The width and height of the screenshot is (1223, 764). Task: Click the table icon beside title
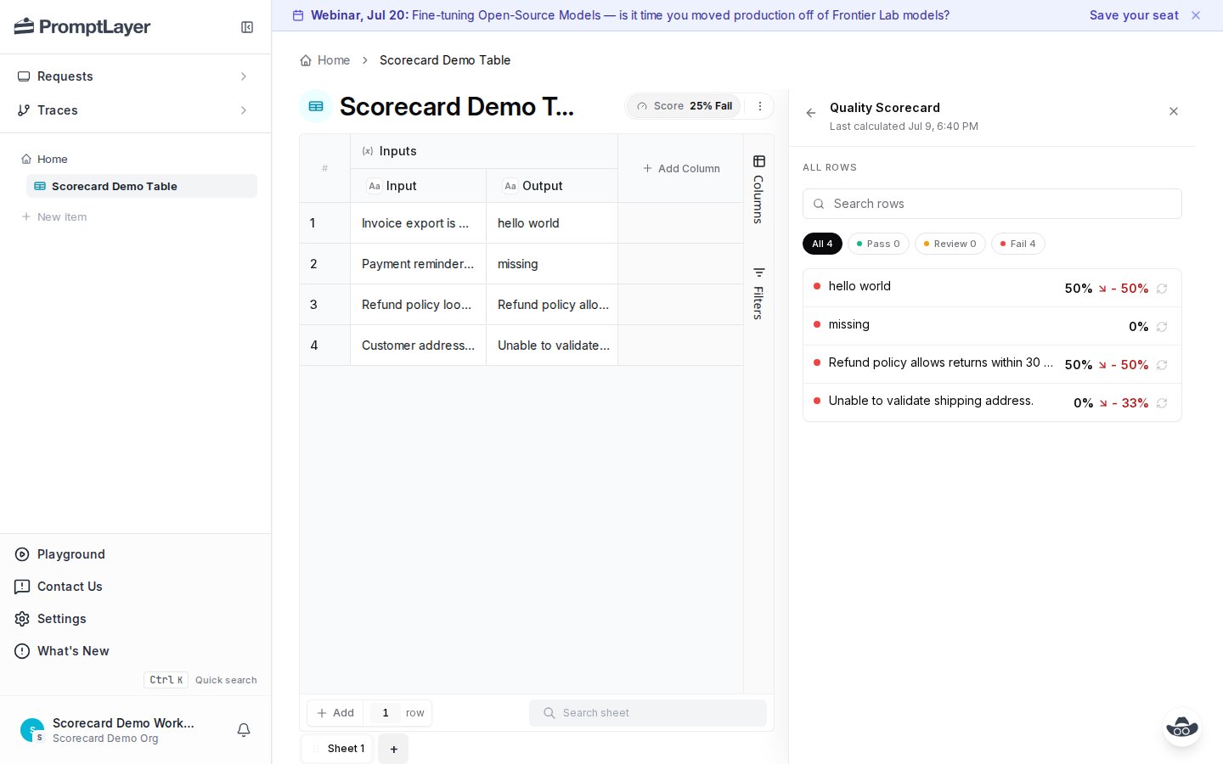click(x=316, y=106)
